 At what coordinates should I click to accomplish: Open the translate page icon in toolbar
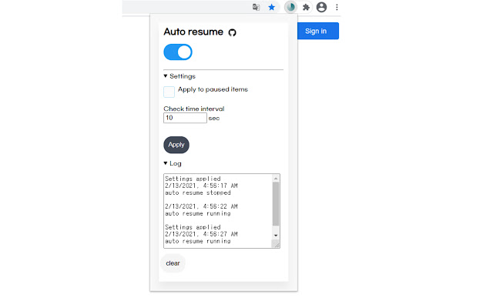point(256,7)
